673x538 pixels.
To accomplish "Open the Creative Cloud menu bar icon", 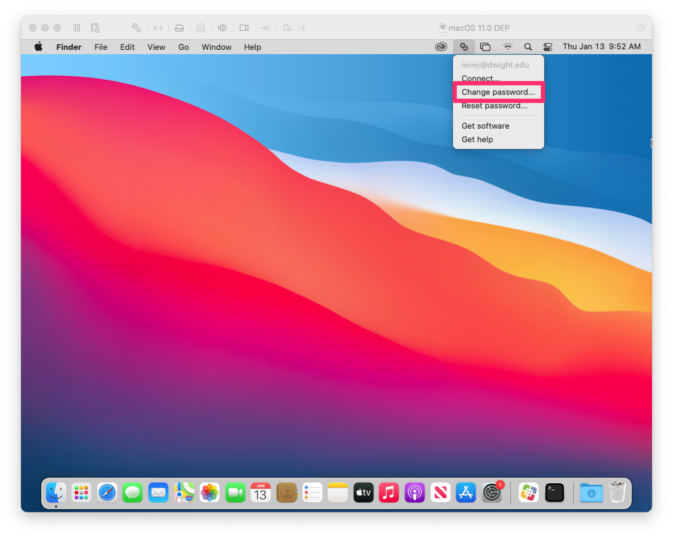I will 441,47.
